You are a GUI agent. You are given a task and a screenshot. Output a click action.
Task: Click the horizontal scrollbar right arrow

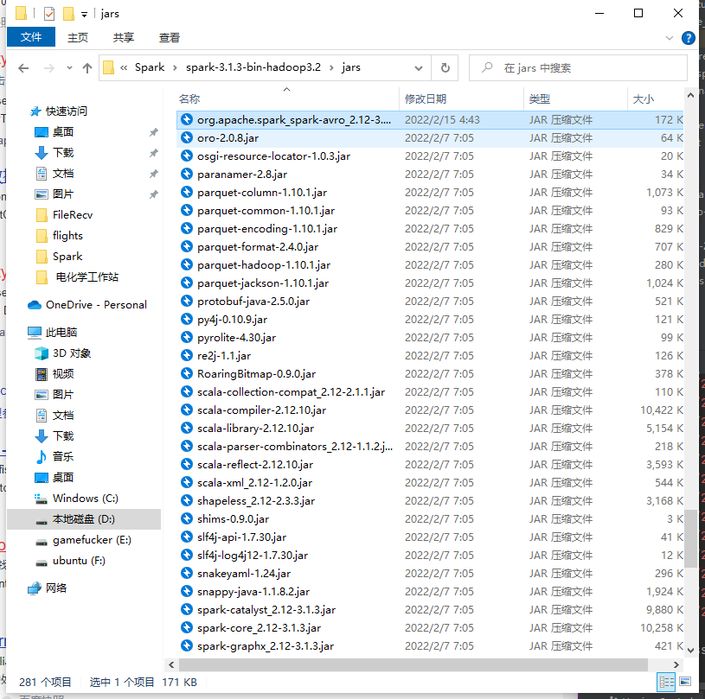pos(676,664)
